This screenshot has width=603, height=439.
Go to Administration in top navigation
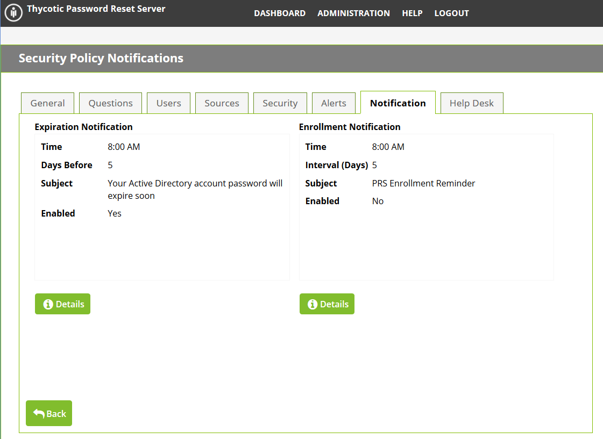pos(353,13)
